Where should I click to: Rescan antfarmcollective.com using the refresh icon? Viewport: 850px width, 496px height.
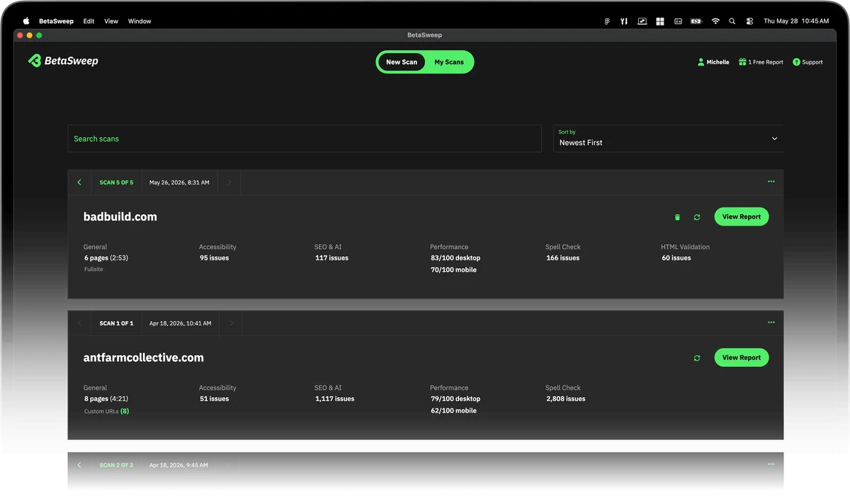click(697, 358)
